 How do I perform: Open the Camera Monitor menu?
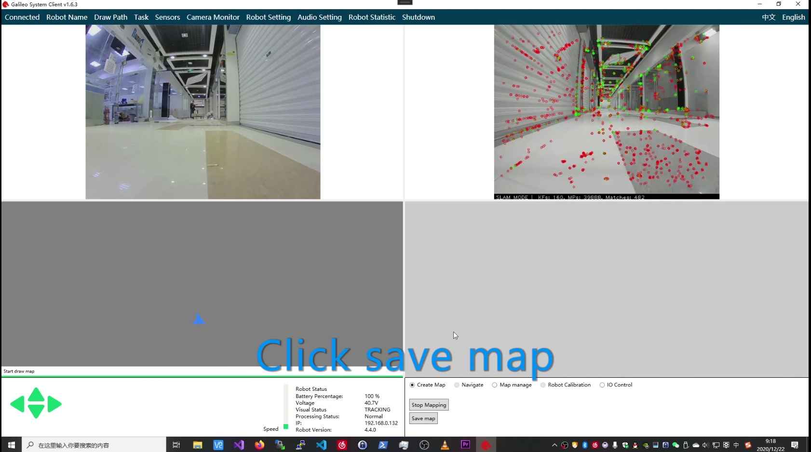pos(213,17)
